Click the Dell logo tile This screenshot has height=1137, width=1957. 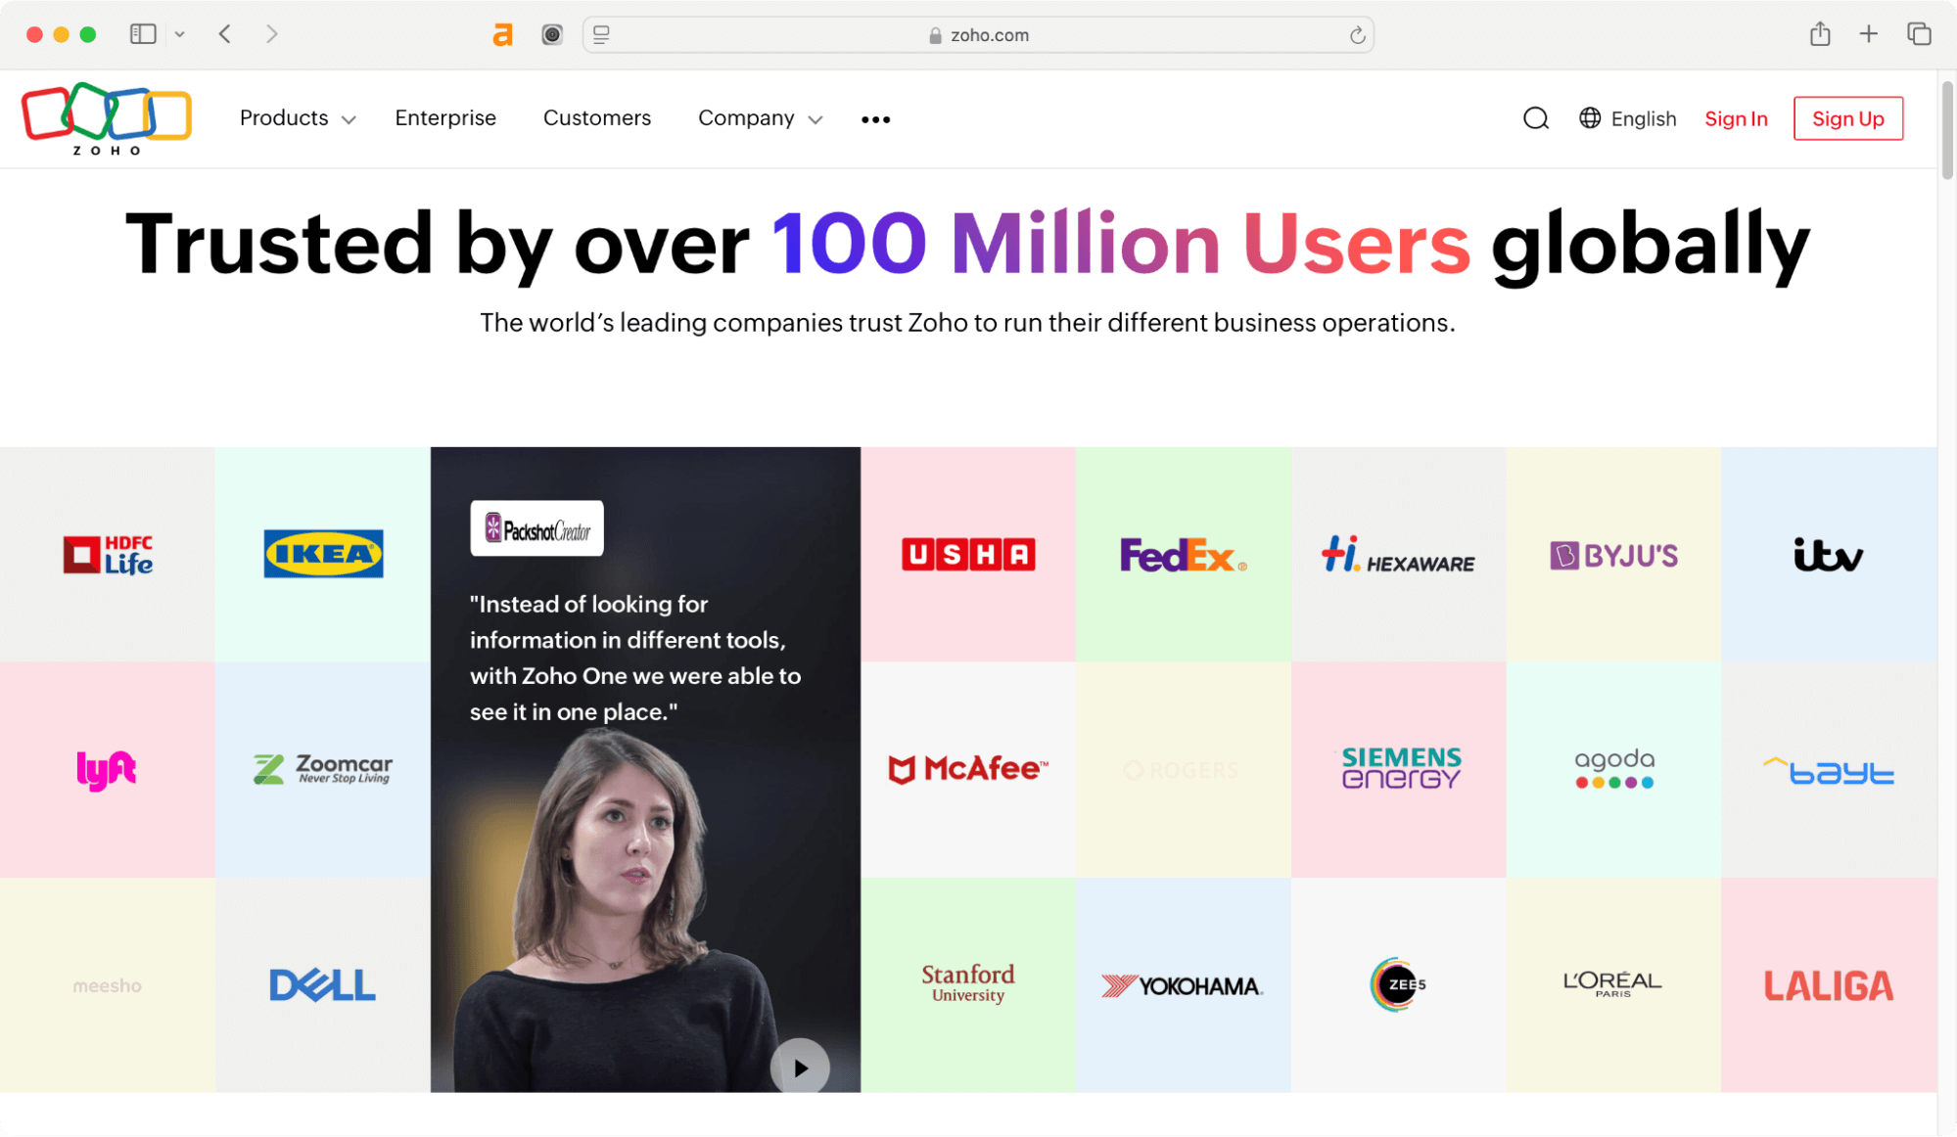coord(323,985)
